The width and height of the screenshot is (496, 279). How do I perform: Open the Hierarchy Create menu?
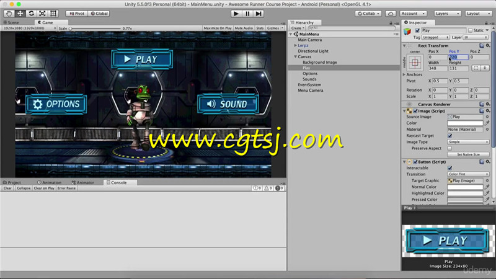click(x=298, y=28)
